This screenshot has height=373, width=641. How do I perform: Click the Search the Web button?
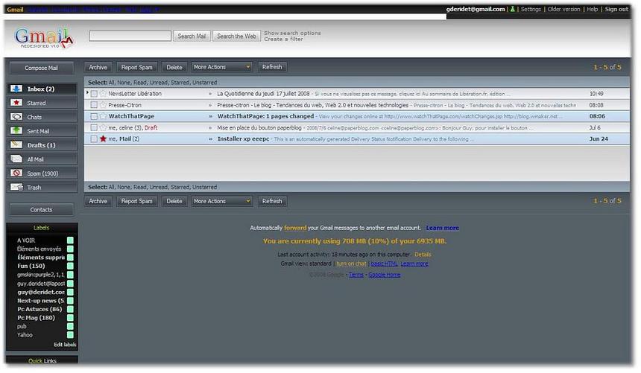(x=236, y=36)
